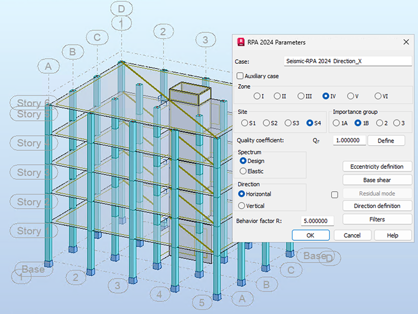Select seismic Zone II
418x314 pixels.
pos(277,96)
